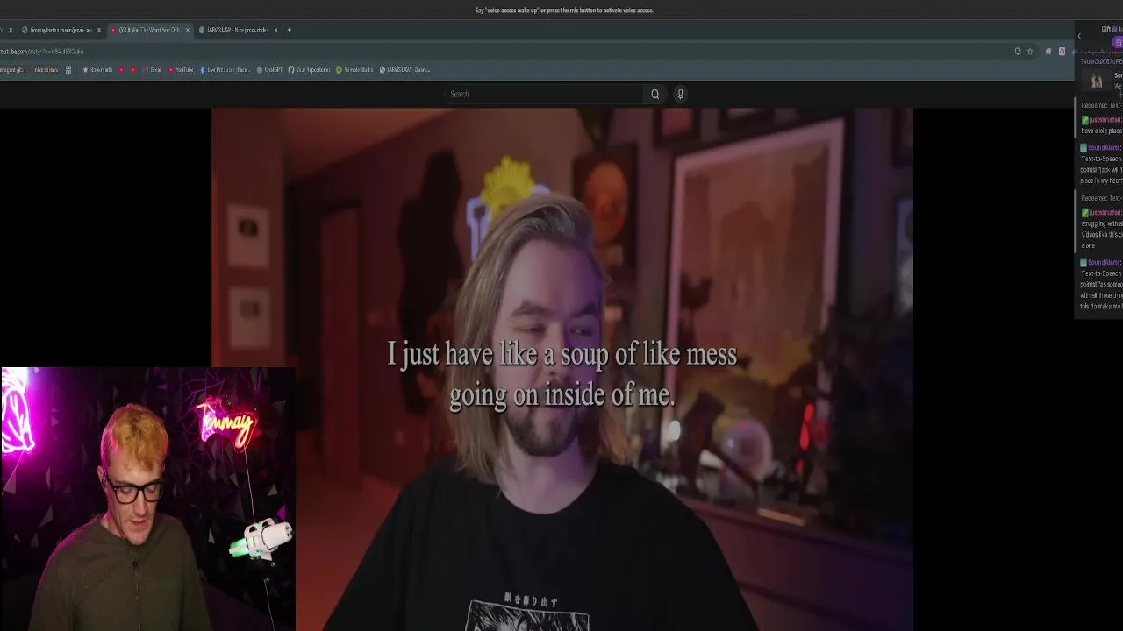Click the streamer avatar thumbnail in chat header
The image size is (1123, 631).
(x=1097, y=81)
